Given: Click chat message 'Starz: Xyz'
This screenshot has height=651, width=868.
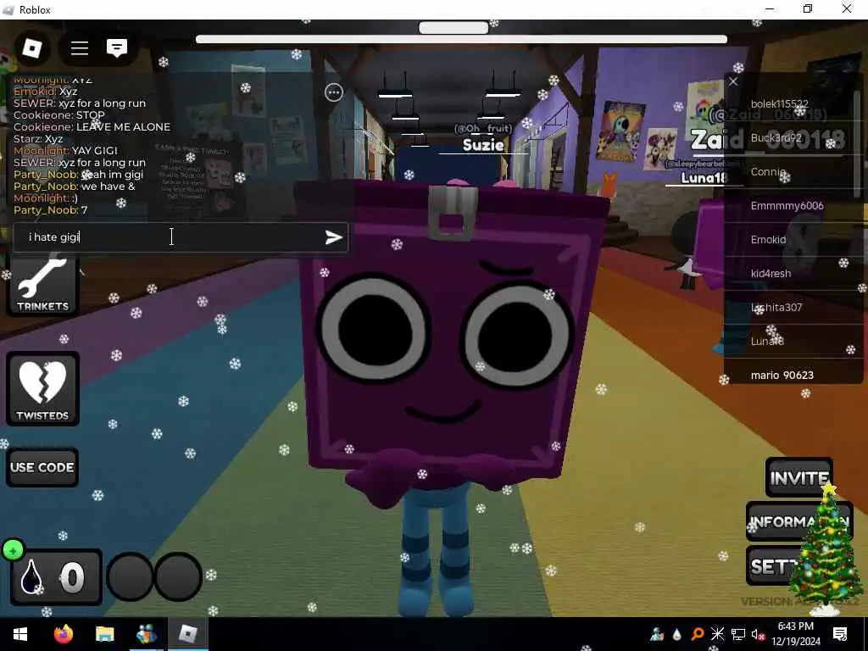Looking at the screenshot, I should [x=38, y=138].
